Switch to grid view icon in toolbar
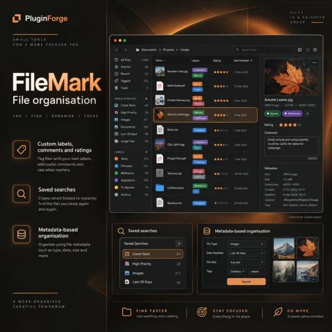The height and width of the screenshot is (332, 332). (x=300, y=50)
